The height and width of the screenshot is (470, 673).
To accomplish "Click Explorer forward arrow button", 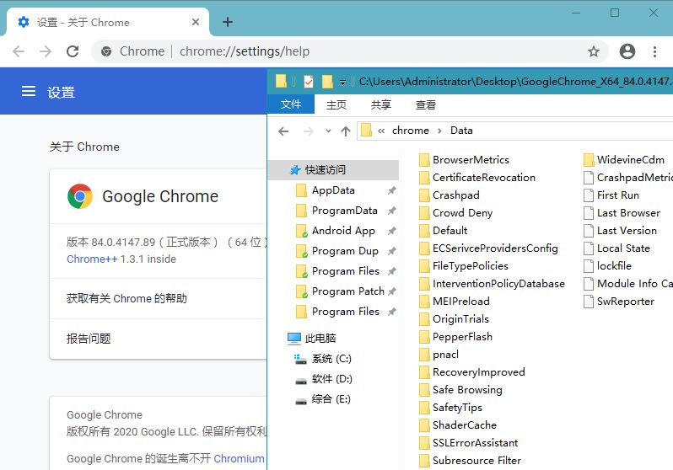I will (308, 131).
